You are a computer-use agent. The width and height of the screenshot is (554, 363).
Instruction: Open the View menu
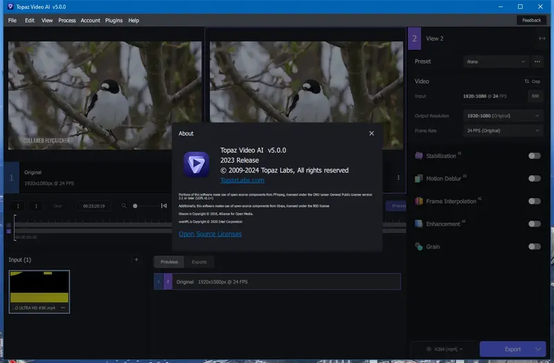click(x=47, y=21)
